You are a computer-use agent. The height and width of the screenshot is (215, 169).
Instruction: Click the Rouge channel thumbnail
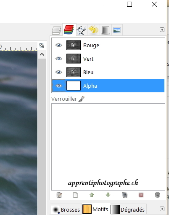[74, 45]
